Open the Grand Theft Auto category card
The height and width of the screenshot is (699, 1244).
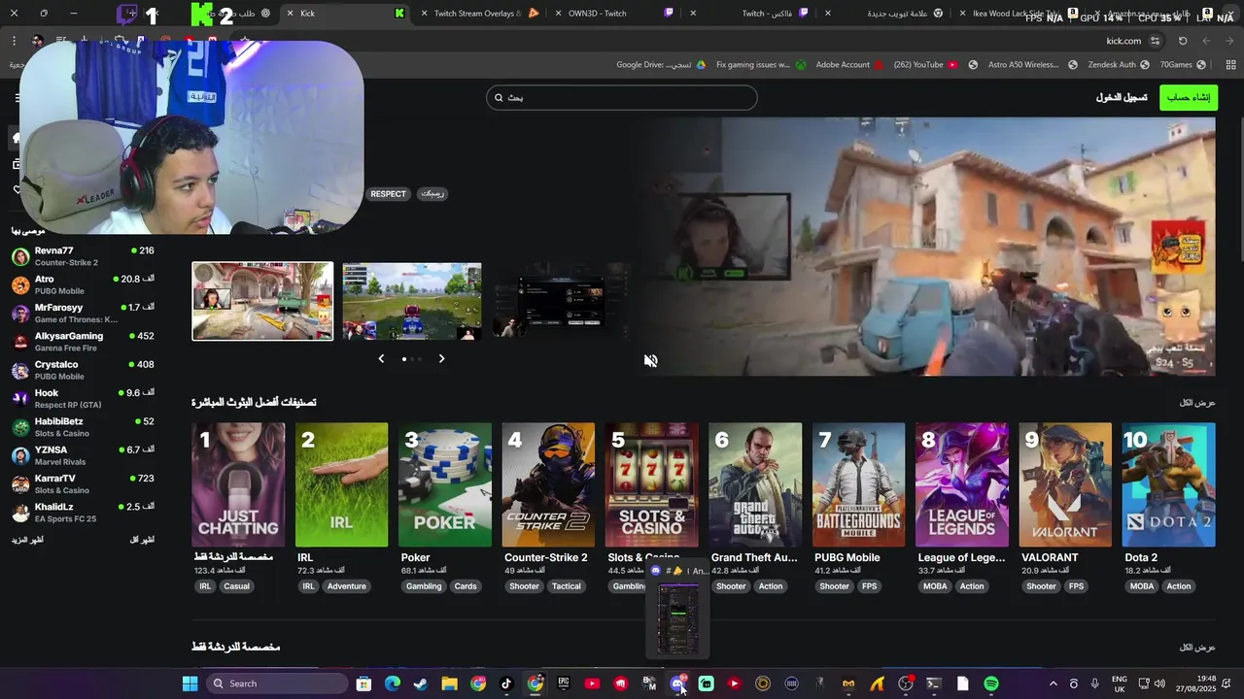click(x=755, y=484)
